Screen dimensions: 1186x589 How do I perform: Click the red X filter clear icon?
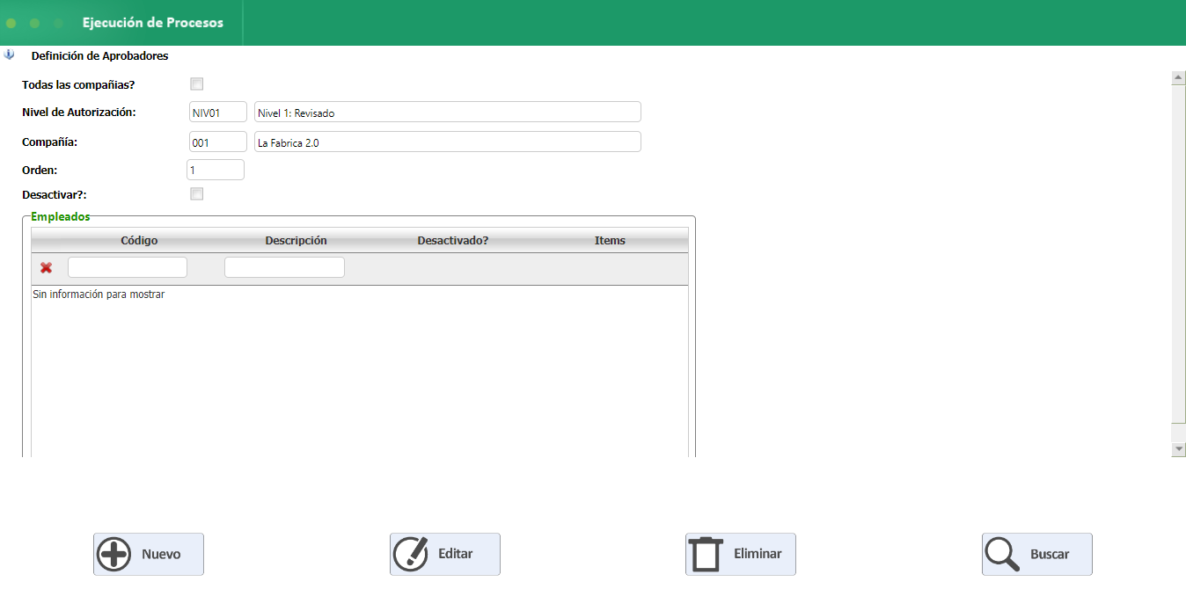[46, 268]
